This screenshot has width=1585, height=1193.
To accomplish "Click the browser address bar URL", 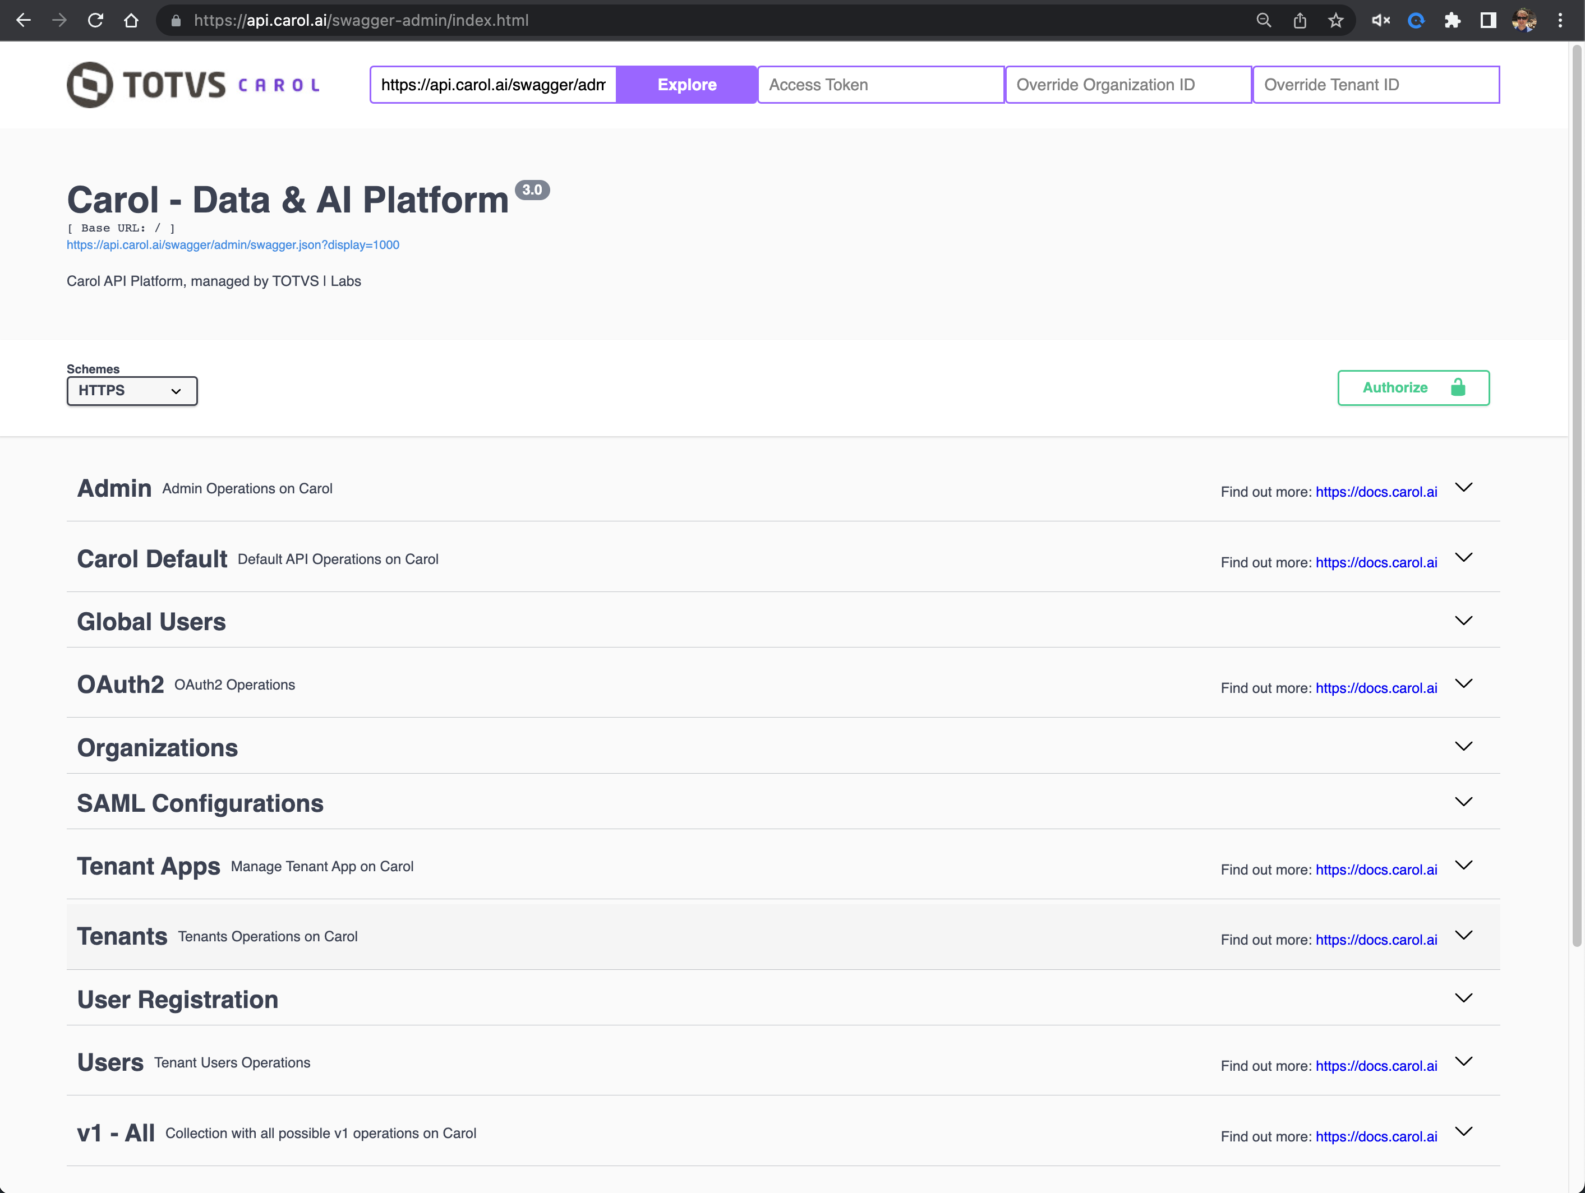I will (x=361, y=21).
